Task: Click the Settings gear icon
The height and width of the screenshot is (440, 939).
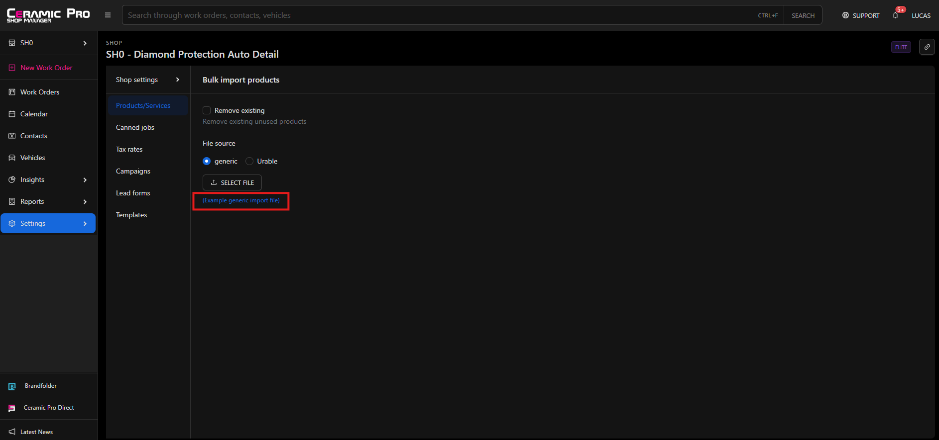Action: click(x=12, y=223)
